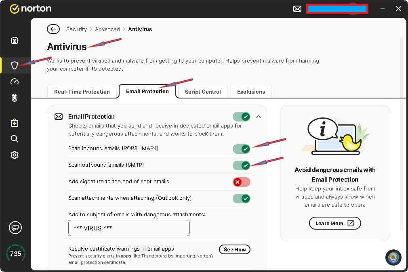This screenshot has width=408, height=272.
Task: Click the Antivirus breadcrumb
Action: click(x=140, y=29)
